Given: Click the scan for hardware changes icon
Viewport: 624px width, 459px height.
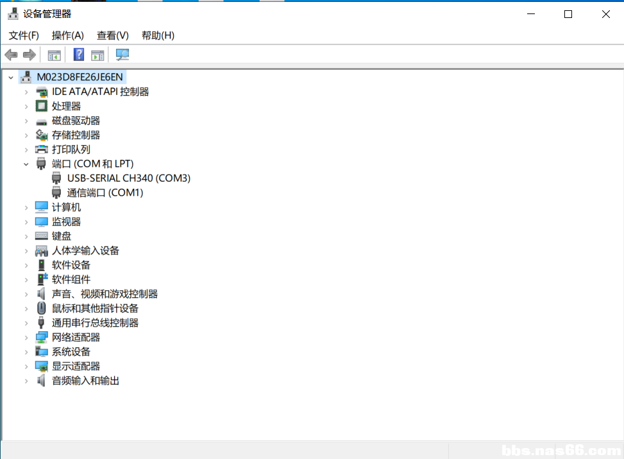Looking at the screenshot, I should 122,55.
